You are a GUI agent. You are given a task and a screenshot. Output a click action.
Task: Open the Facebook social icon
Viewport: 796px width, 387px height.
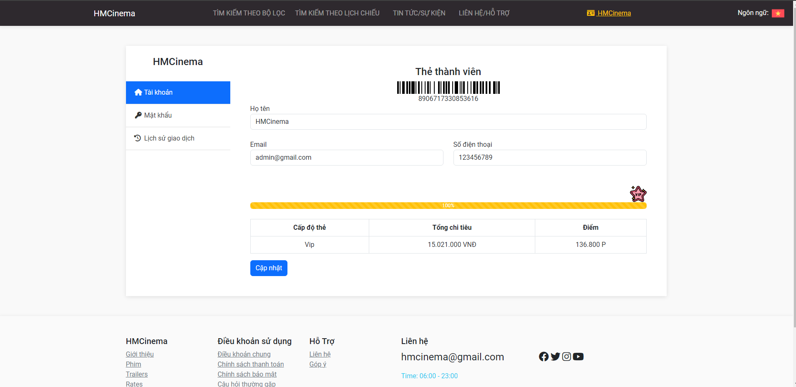[544, 357]
